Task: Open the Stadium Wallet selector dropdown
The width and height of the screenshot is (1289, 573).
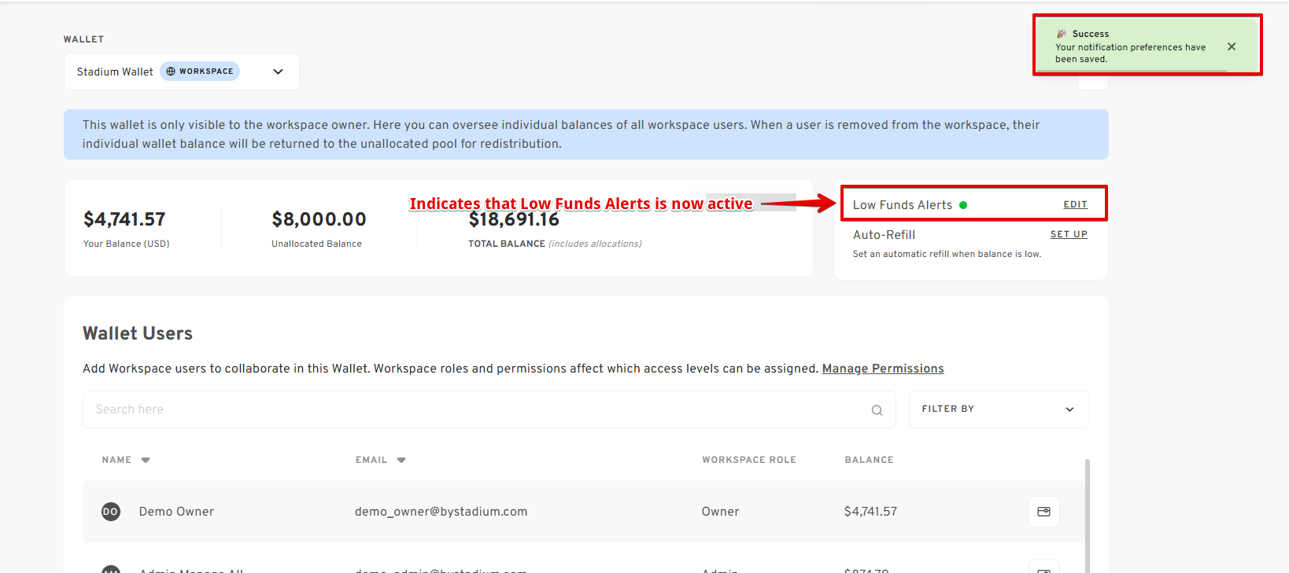Action: [x=181, y=72]
